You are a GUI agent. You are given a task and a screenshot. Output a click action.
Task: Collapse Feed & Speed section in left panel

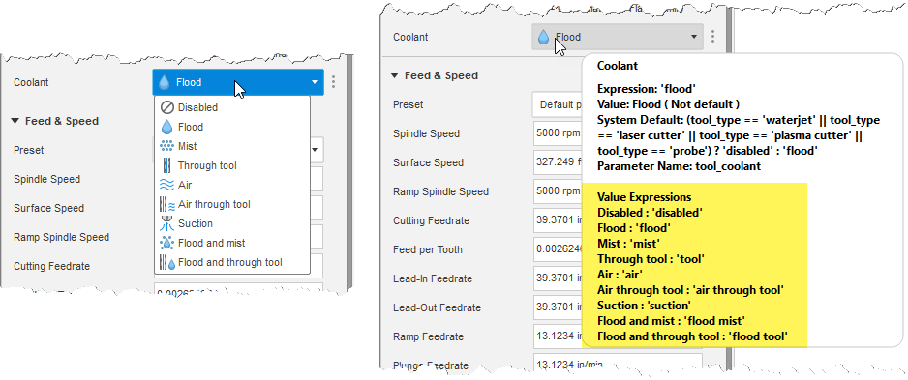(x=15, y=121)
